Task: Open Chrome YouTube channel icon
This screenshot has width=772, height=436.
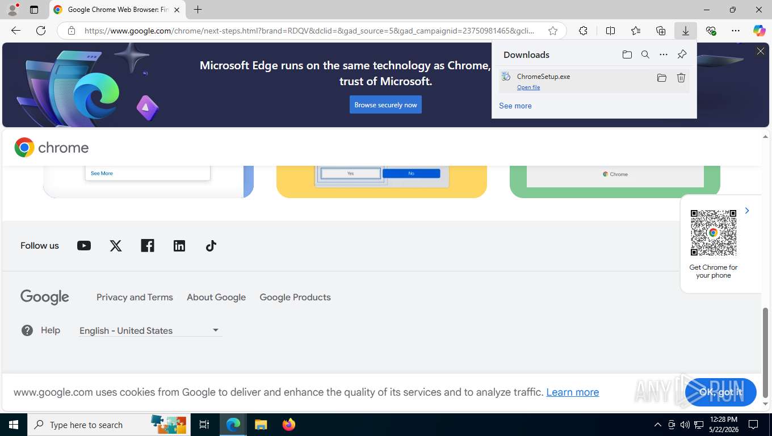Action: click(84, 246)
